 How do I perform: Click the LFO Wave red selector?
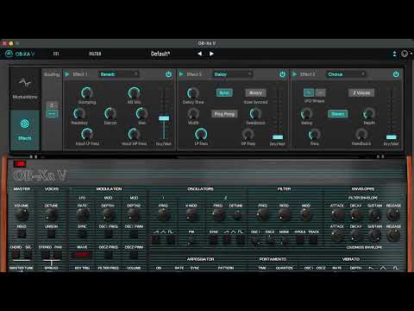pos(82,255)
